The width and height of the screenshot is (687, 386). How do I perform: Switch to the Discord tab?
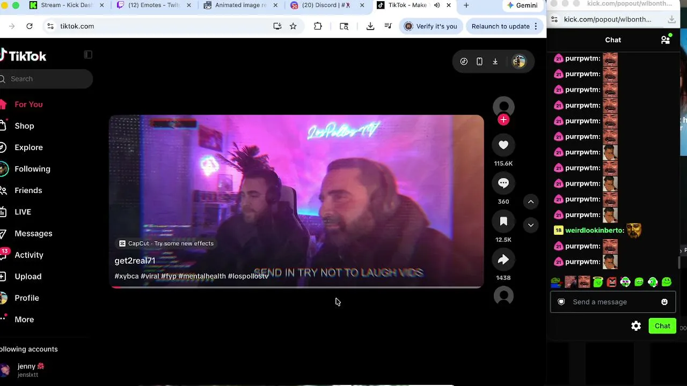[327, 5]
